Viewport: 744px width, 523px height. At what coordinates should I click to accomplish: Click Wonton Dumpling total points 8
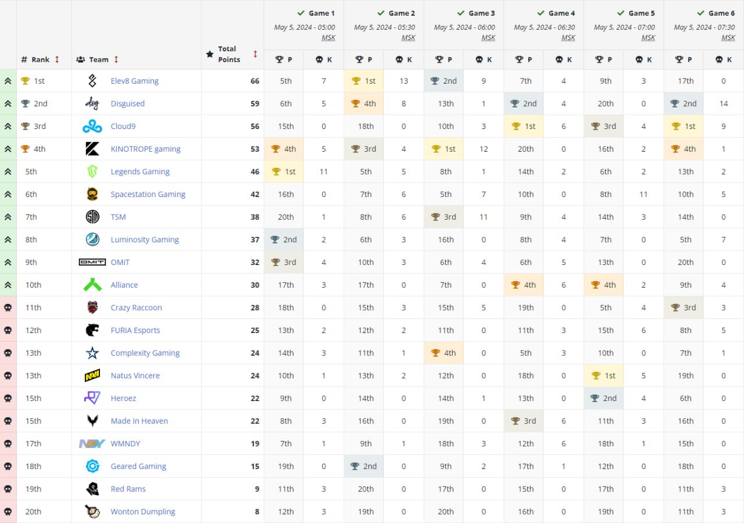(257, 511)
